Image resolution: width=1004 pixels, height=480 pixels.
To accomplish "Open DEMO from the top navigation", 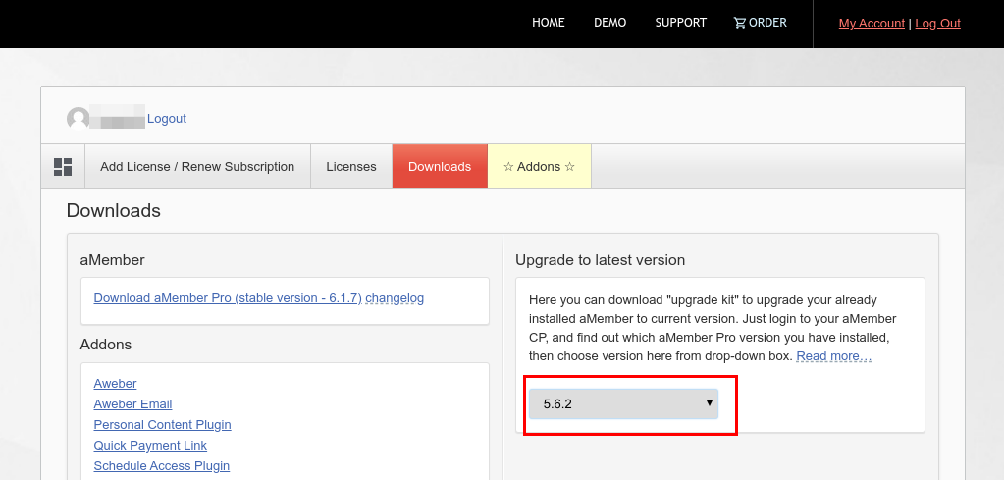I will (609, 23).
